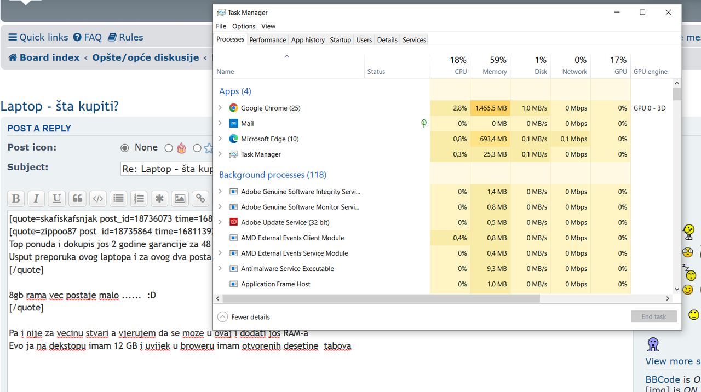Insert the purple ghost smiley
The height and width of the screenshot is (392, 701).
click(x=653, y=344)
